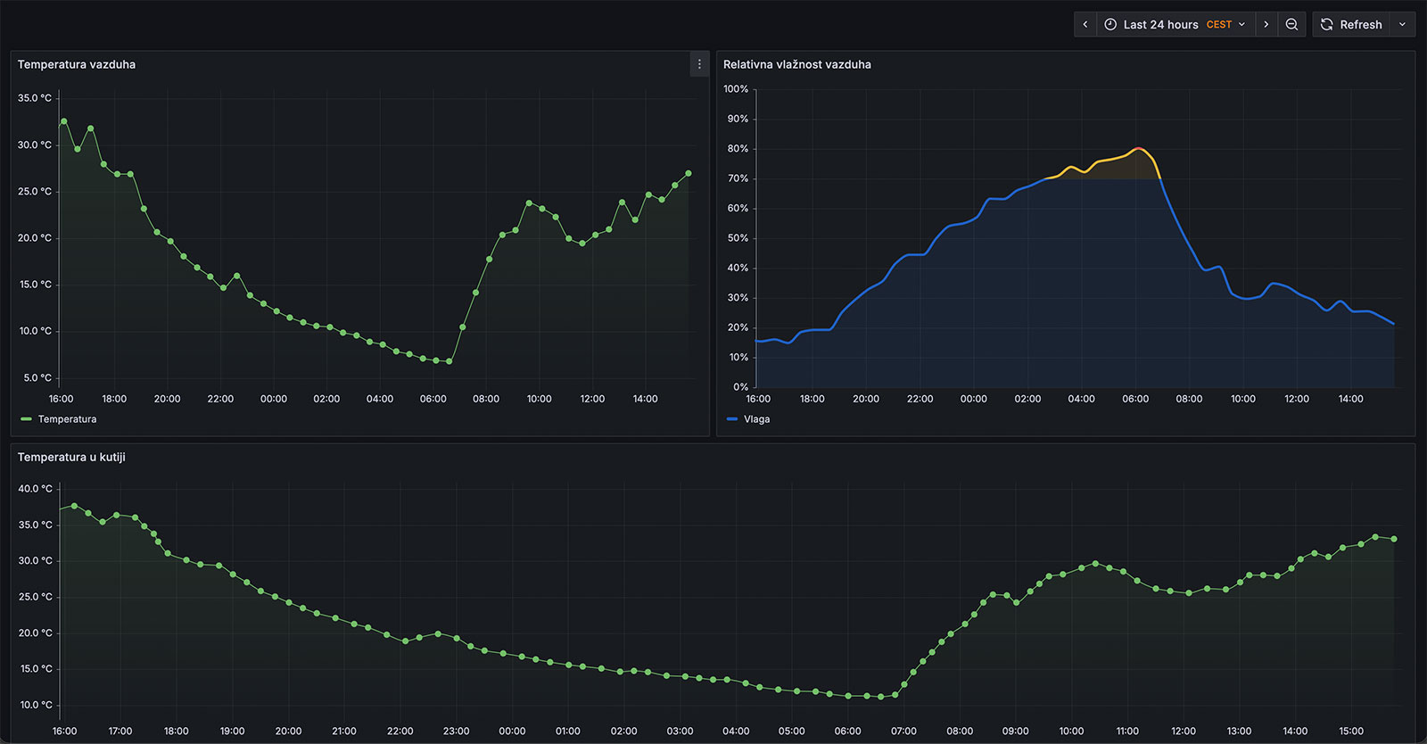Click the circular arrows refresh icon

(x=1327, y=25)
